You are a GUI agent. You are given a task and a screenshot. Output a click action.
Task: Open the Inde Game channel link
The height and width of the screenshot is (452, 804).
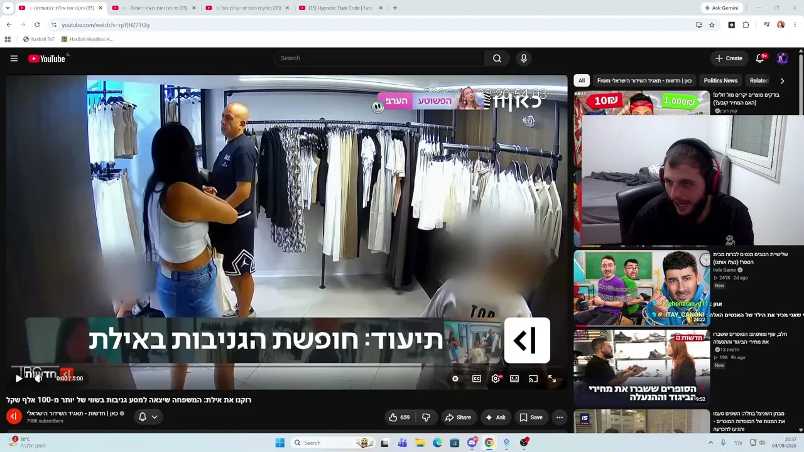click(x=724, y=270)
